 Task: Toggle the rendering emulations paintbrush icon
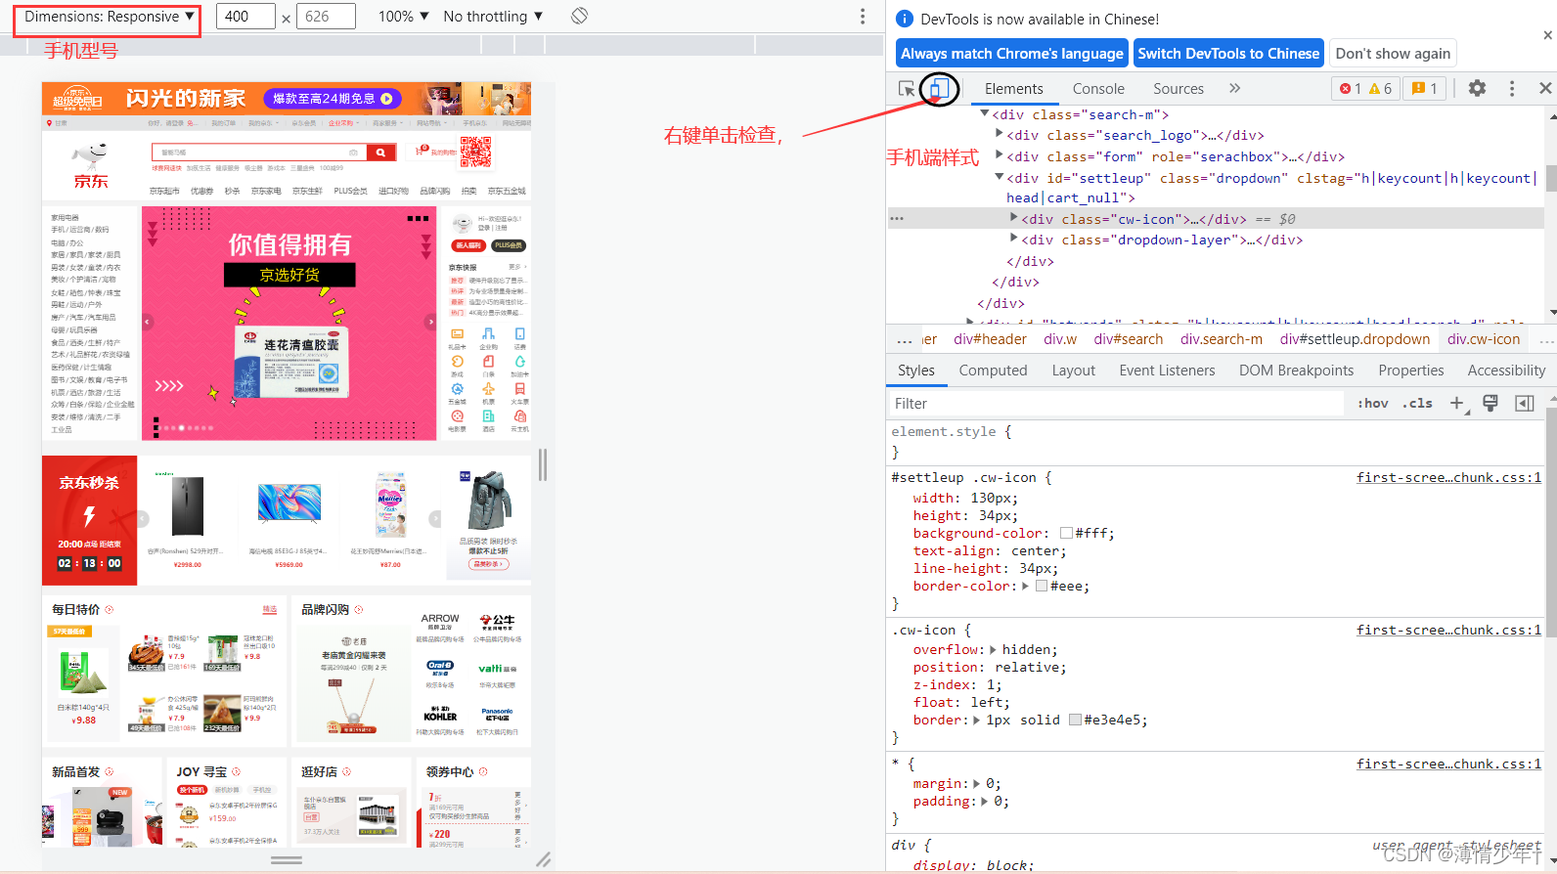coord(1490,403)
